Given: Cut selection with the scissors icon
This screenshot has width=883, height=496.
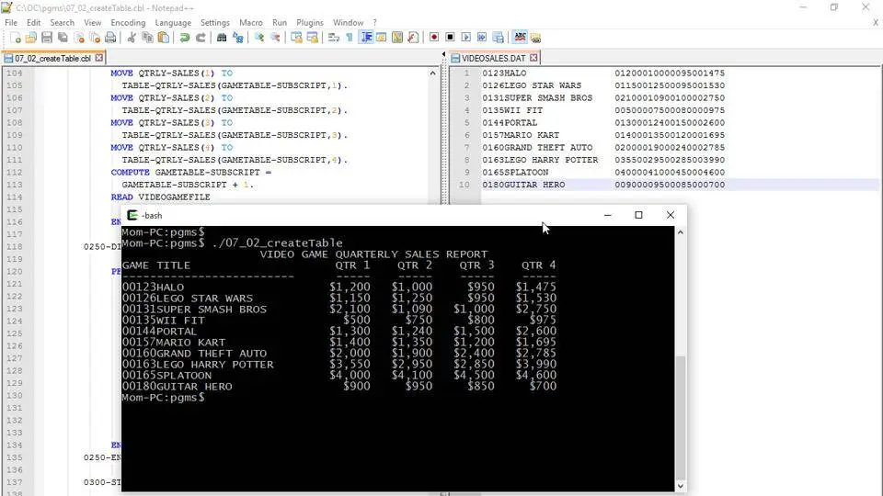Looking at the screenshot, I should pos(132,38).
